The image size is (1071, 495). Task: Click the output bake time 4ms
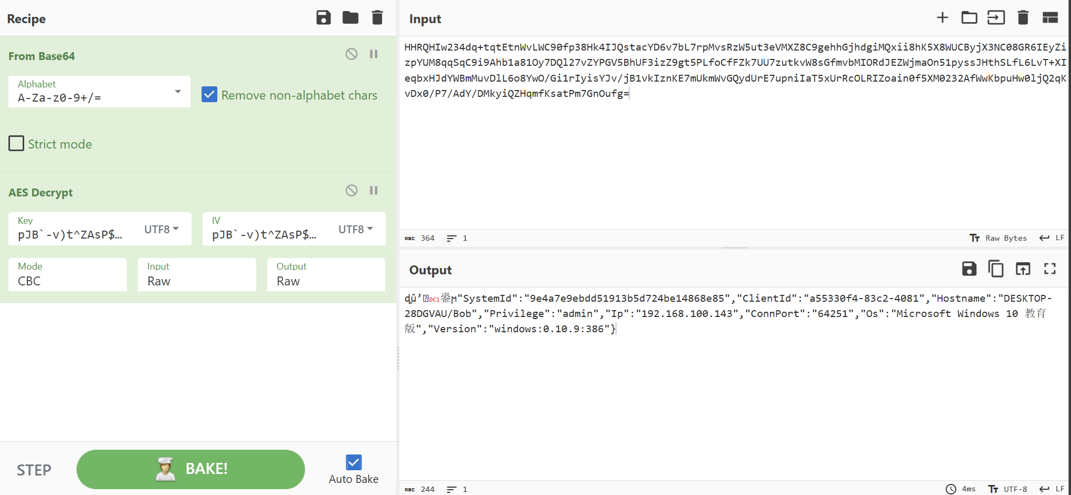[968, 489]
